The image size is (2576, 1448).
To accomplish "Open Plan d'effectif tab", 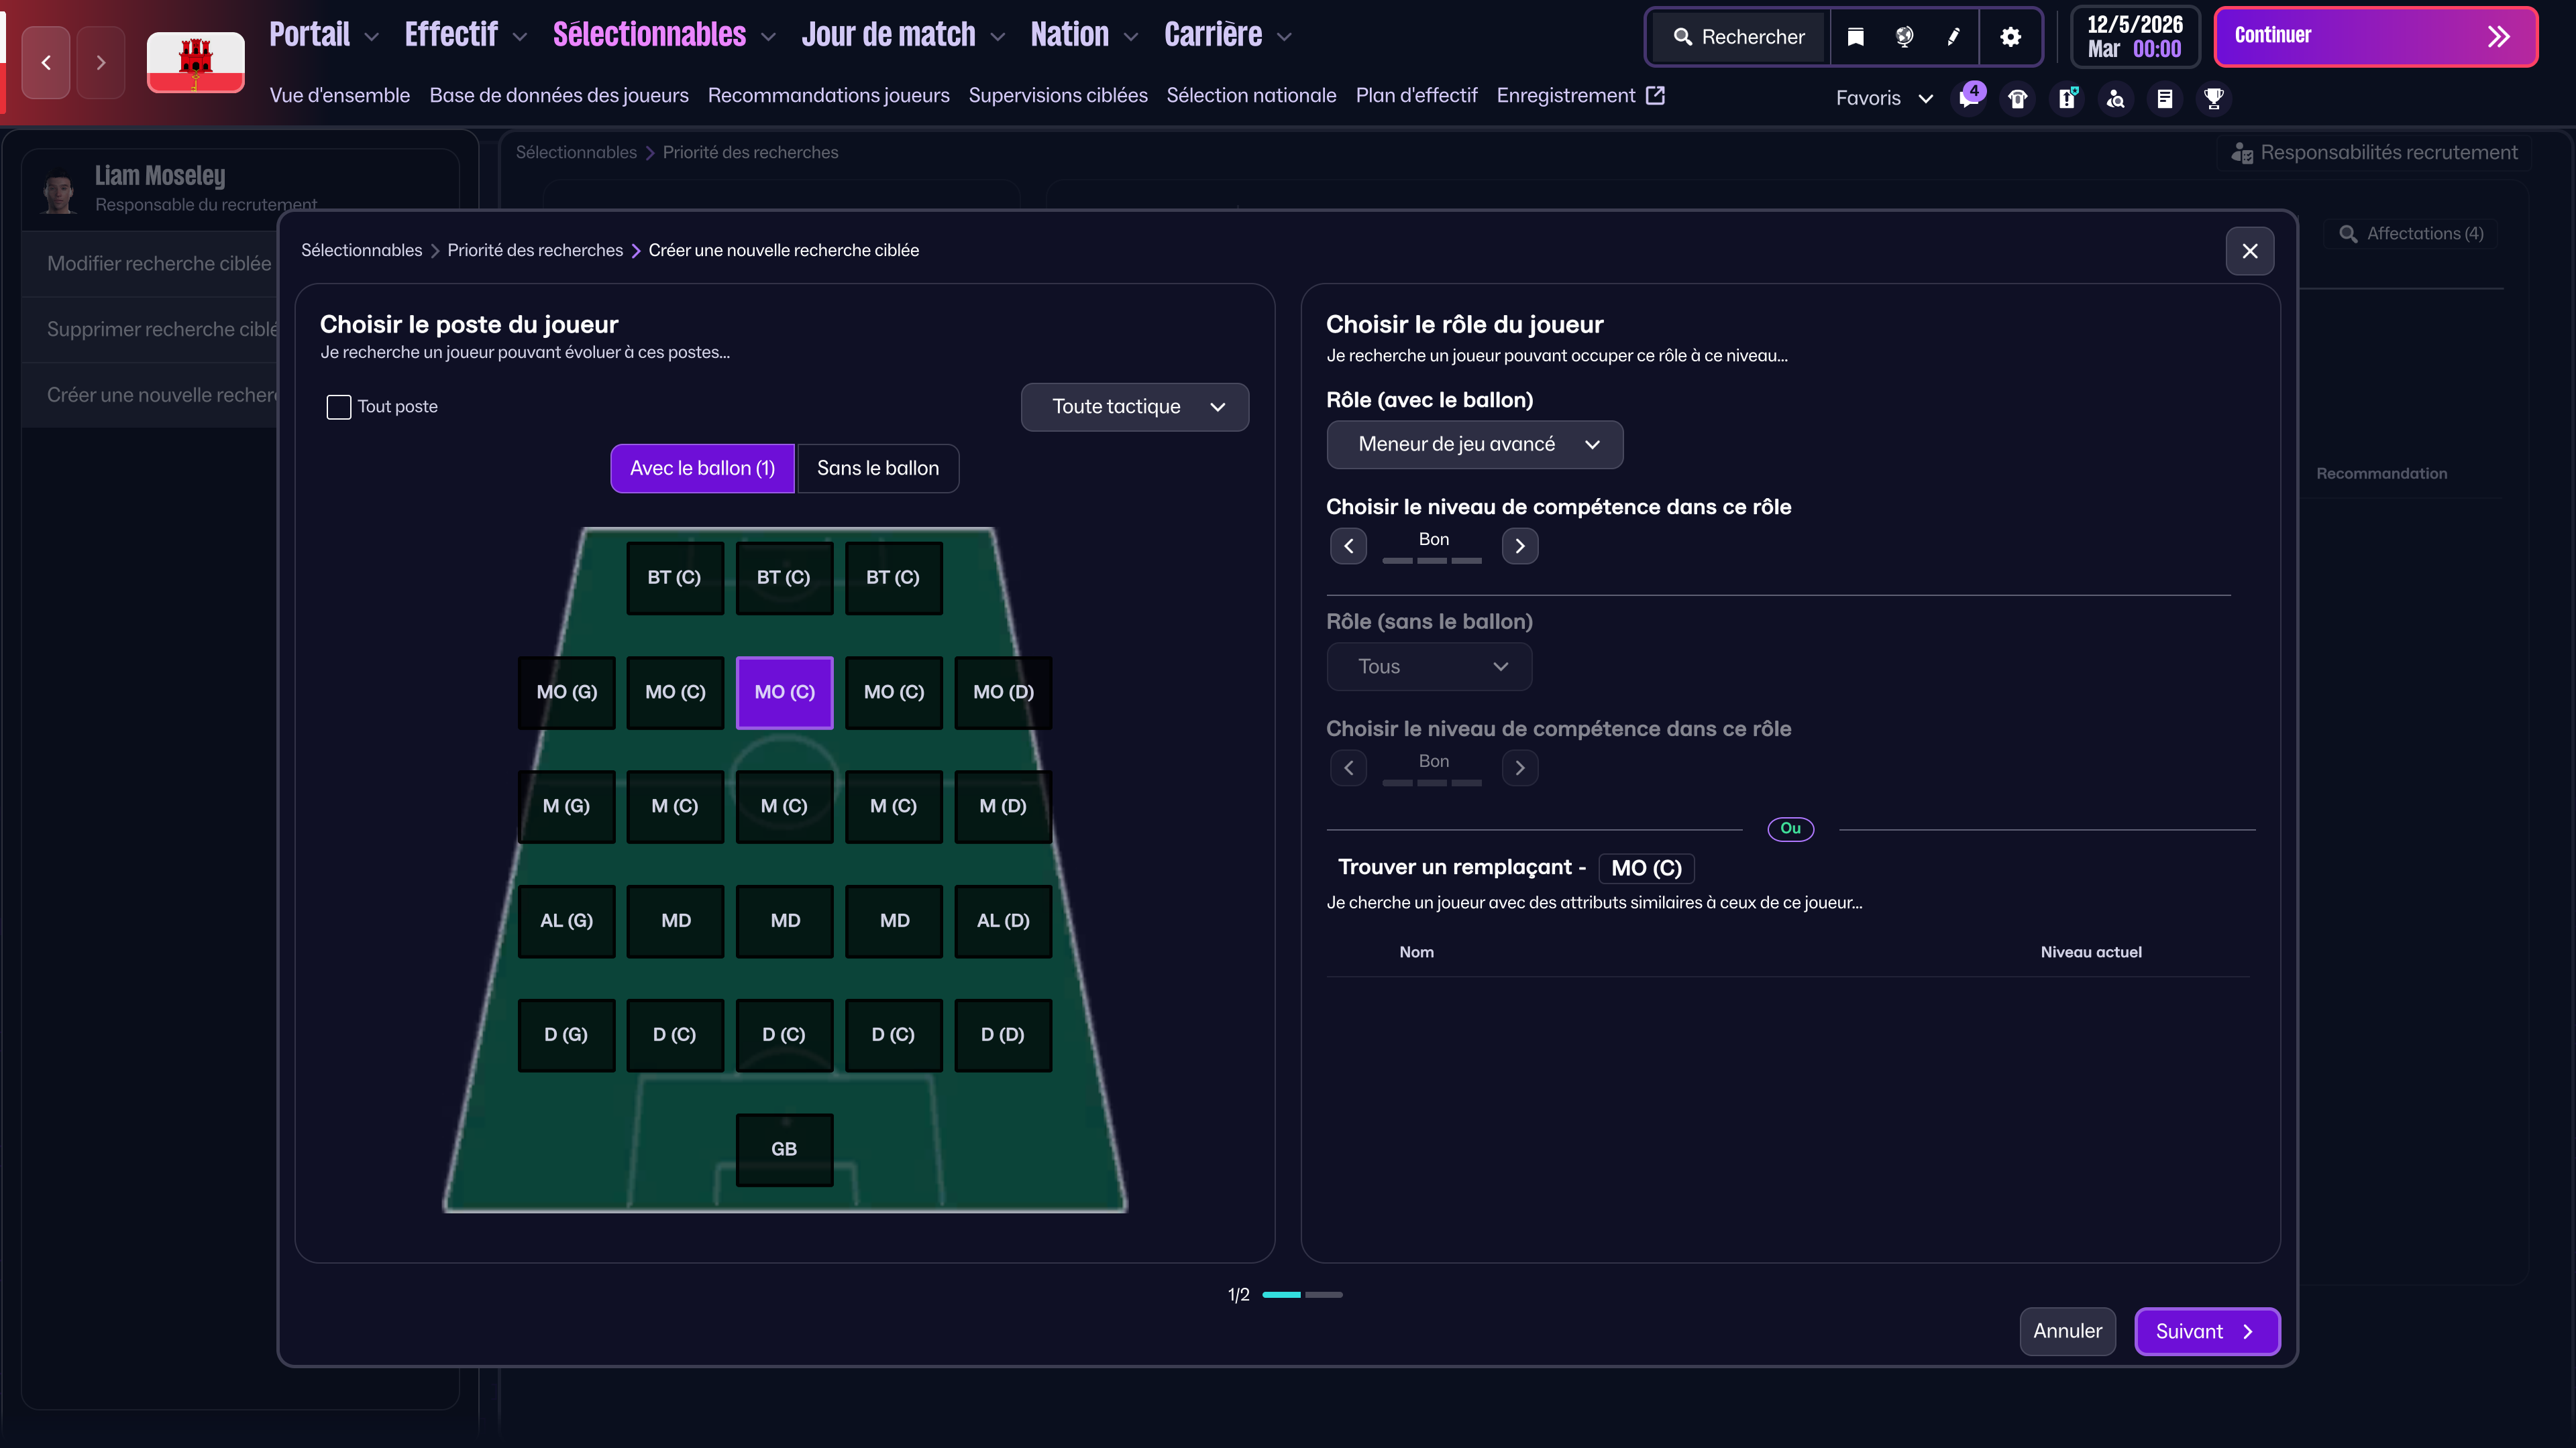I will [x=1417, y=95].
